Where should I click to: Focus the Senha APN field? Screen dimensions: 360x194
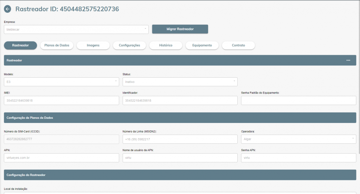tap(298, 158)
